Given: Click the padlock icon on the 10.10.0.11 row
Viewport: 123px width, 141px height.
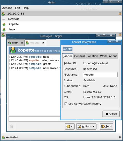Looking at the screenshot, I should point(120,14).
